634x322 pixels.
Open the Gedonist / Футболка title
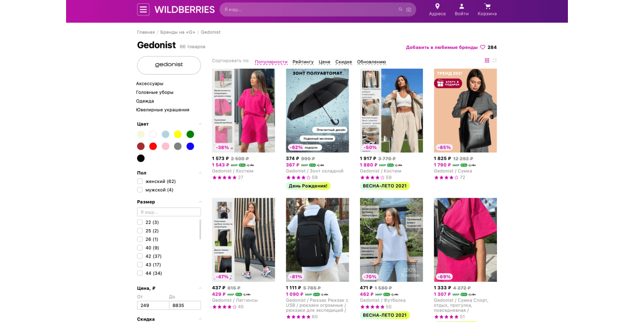click(x=383, y=300)
